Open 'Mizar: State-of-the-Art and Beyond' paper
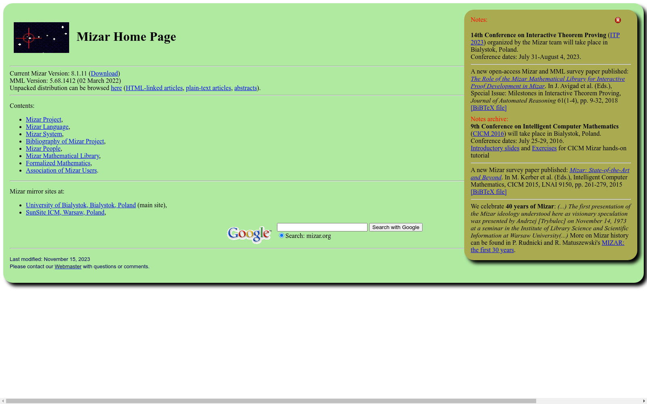The width and height of the screenshot is (647, 404). click(x=599, y=170)
